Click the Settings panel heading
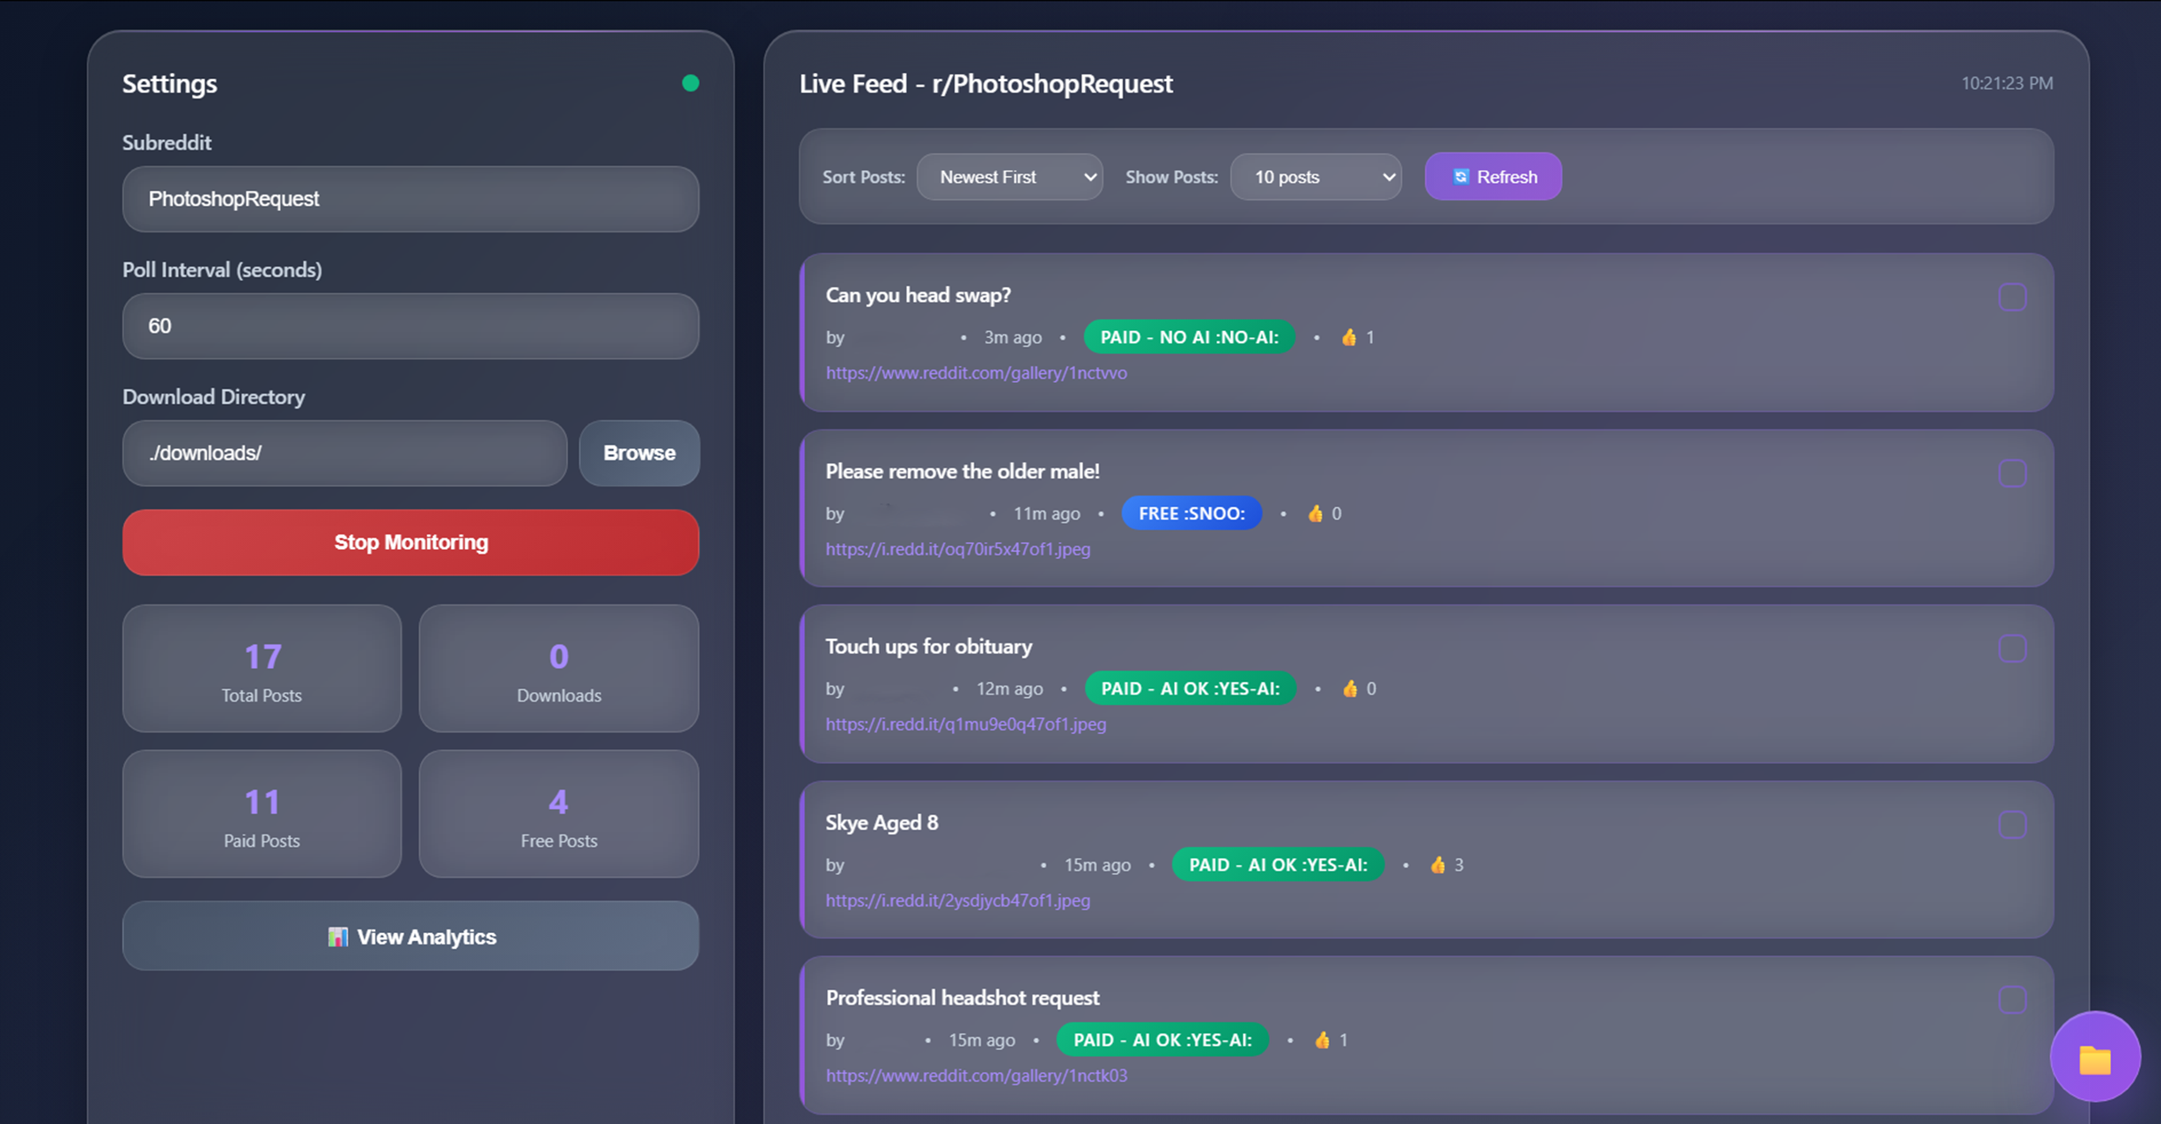 click(x=169, y=84)
